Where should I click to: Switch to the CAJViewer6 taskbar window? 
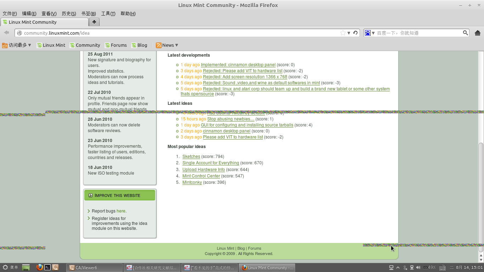(x=95, y=268)
